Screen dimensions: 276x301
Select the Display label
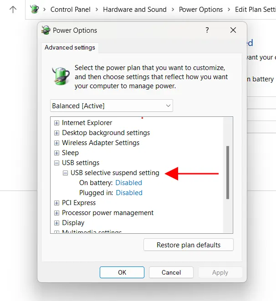[73, 223]
